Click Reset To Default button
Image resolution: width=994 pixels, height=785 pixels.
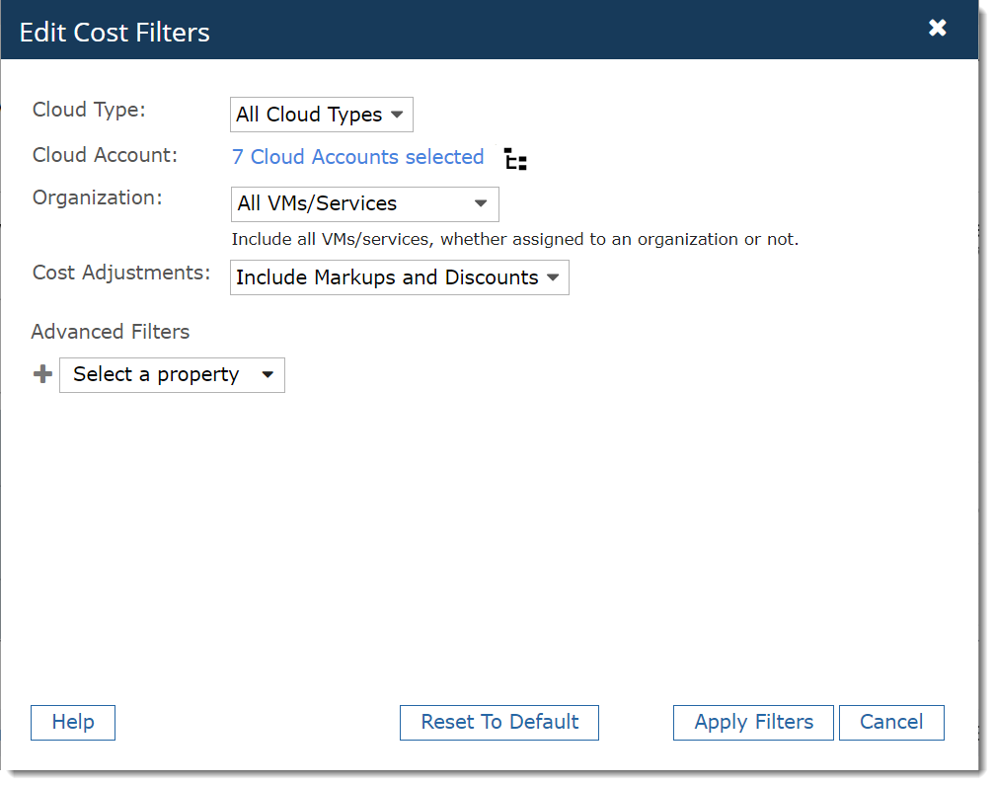498,722
